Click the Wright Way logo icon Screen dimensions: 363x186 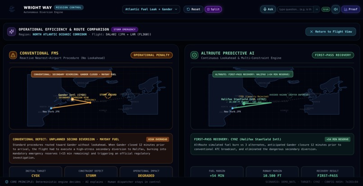click(x=12, y=9)
